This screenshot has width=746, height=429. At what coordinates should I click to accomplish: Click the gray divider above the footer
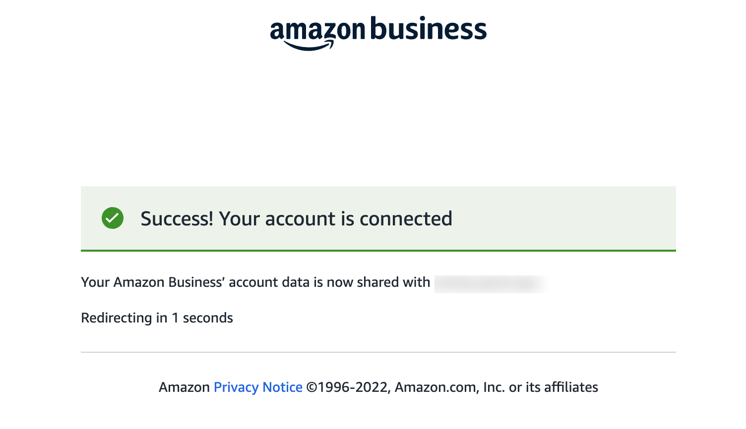click(378, 352)
